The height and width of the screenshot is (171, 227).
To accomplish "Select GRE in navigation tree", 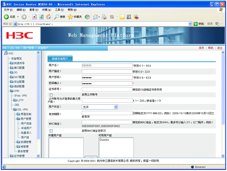I will click(17, 105).
